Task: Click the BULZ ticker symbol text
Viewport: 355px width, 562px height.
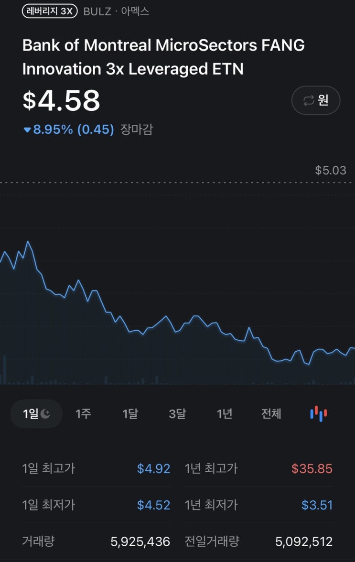Action: coord(97,11)
